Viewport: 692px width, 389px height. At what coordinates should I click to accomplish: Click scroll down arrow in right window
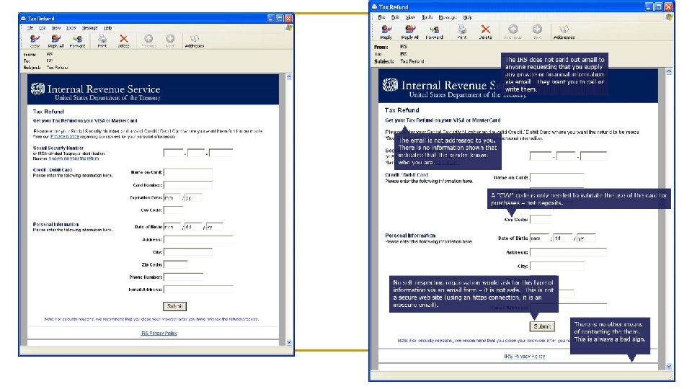click(669, 366)
